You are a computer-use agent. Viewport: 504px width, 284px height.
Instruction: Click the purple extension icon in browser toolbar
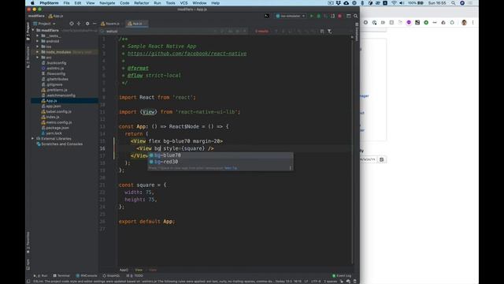(x=409, y=23)
